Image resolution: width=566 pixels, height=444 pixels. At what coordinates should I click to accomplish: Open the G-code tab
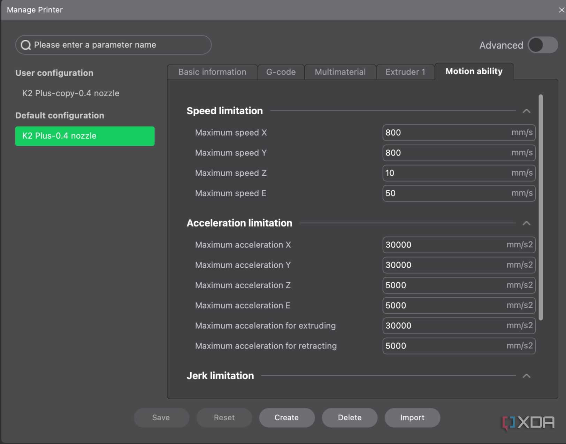click(281, 72)
